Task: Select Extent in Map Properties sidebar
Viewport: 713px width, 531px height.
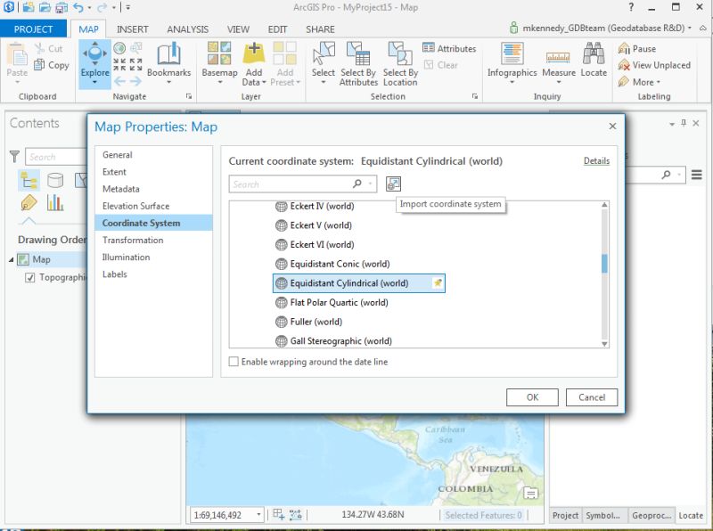Action: coord(153,172)
